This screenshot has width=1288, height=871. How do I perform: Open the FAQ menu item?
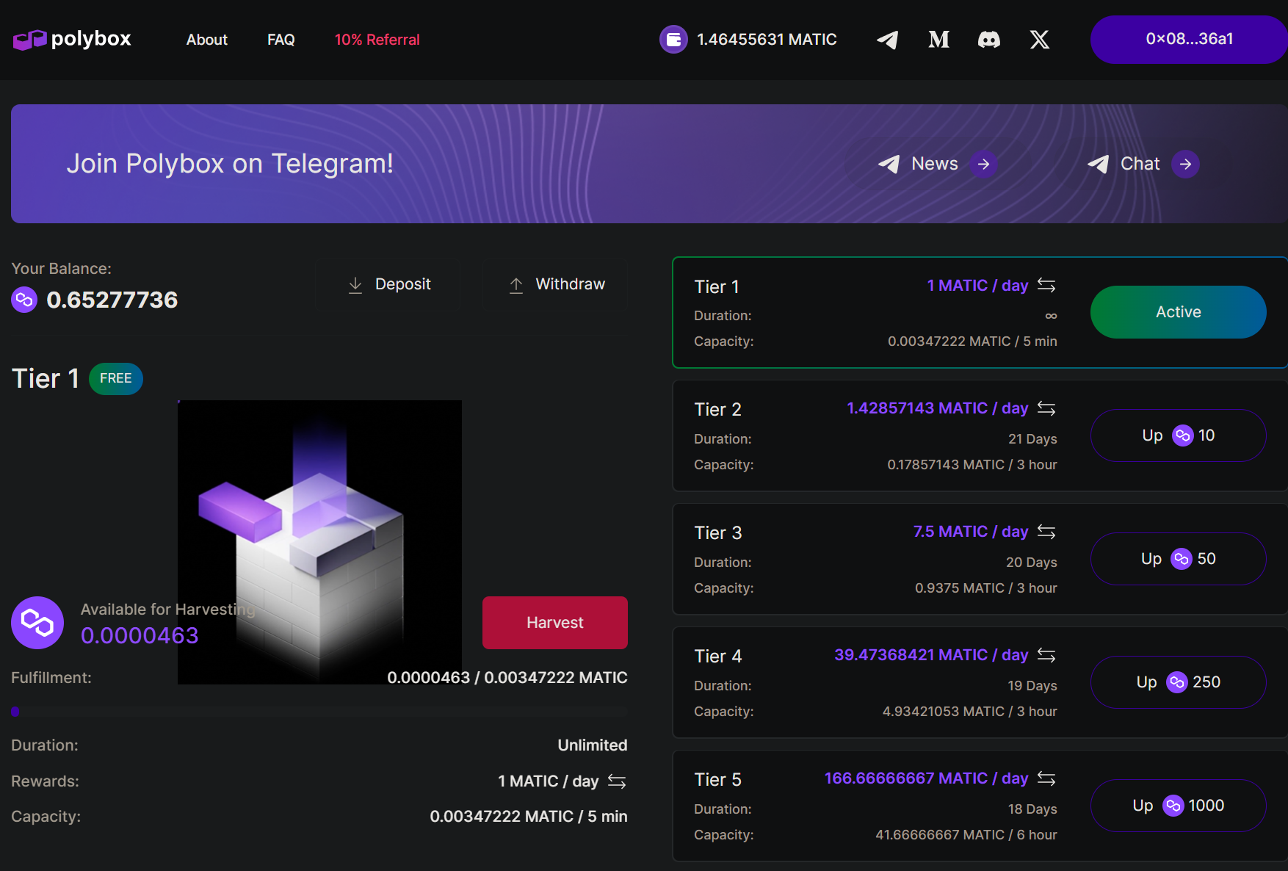pos(281,40)
